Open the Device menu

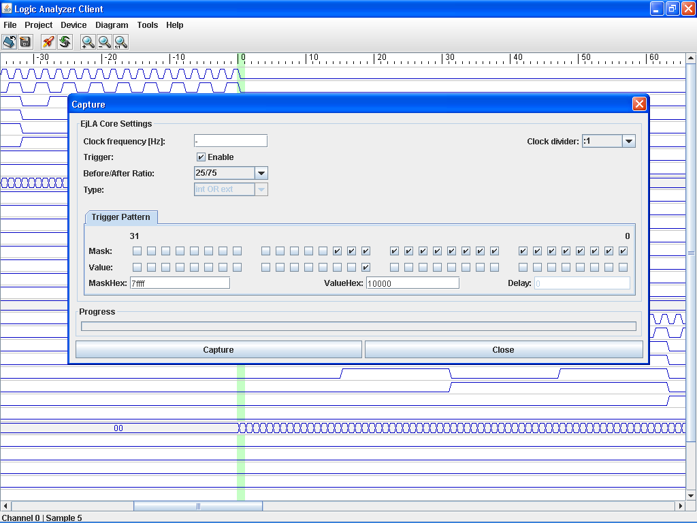(x=74, y=25)
